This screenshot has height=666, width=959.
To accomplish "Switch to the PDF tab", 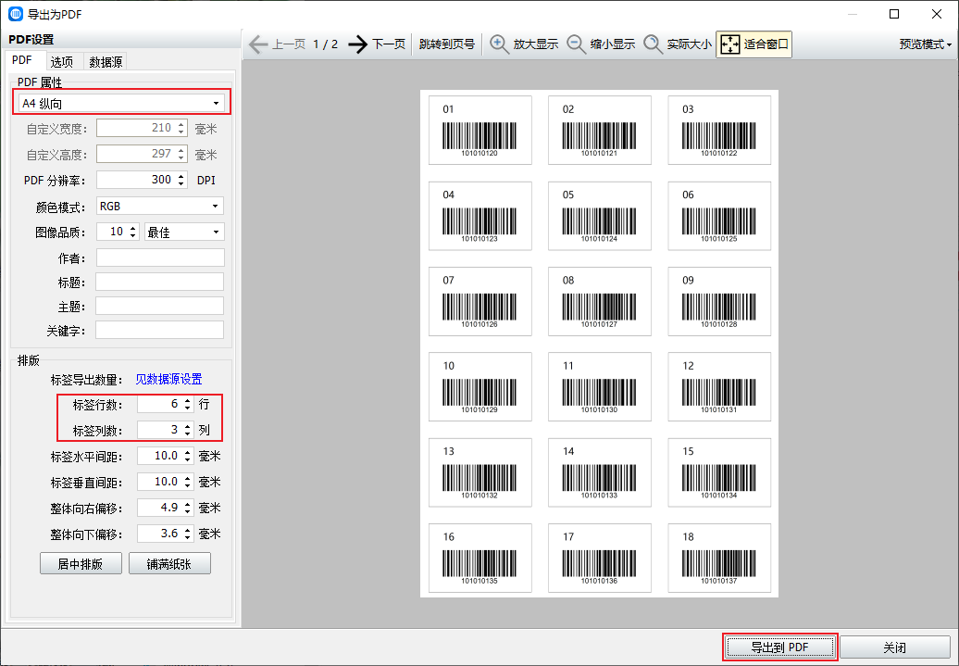I will pyautogui.click(x=22, y=60).
